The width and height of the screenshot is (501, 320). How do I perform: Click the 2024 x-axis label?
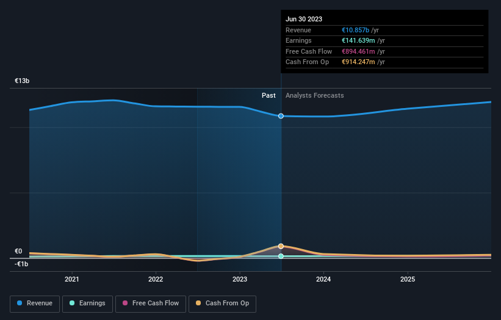[x=323, y=280]
